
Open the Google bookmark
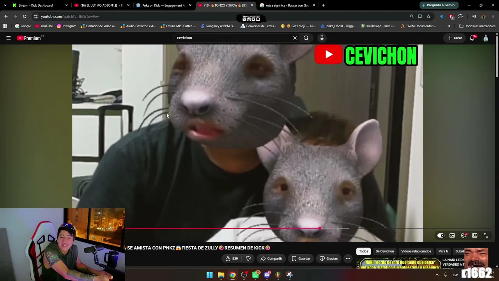click(23, 26)
